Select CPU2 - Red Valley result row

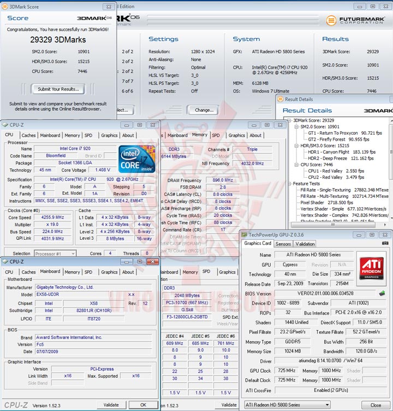(336, 177)
